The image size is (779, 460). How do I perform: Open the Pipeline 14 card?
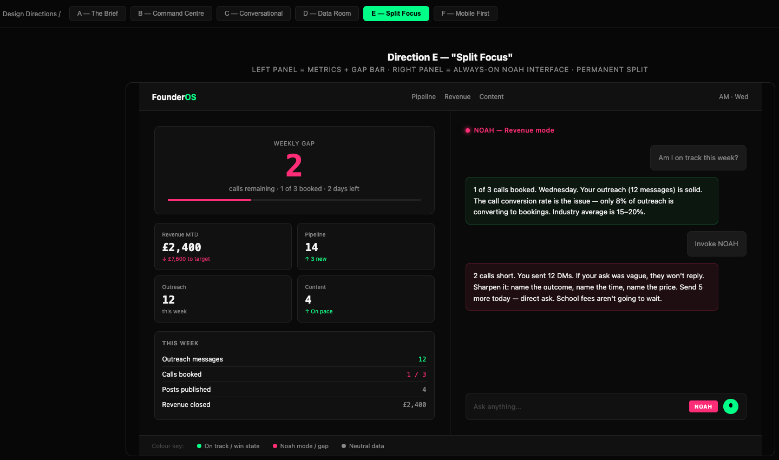click(x=366, y=247)
